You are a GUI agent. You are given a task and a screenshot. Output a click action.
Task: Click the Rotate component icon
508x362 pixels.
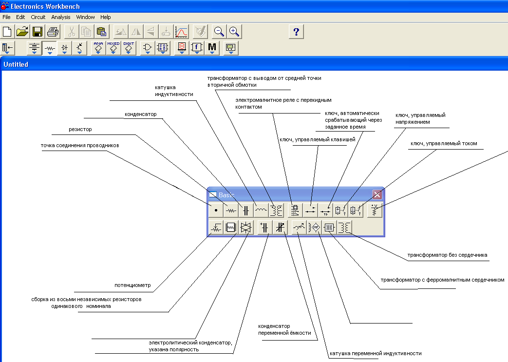[x=120, y=32]
